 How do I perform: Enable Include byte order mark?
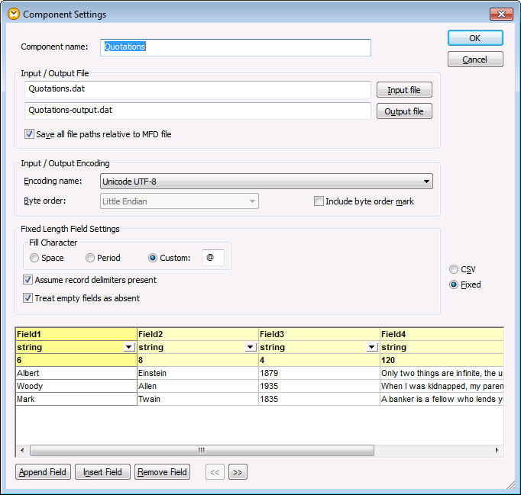(319, 201)
